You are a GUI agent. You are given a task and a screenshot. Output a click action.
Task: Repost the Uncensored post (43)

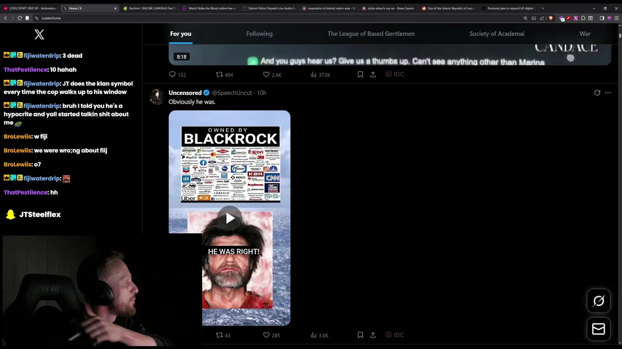coord(223,335)
